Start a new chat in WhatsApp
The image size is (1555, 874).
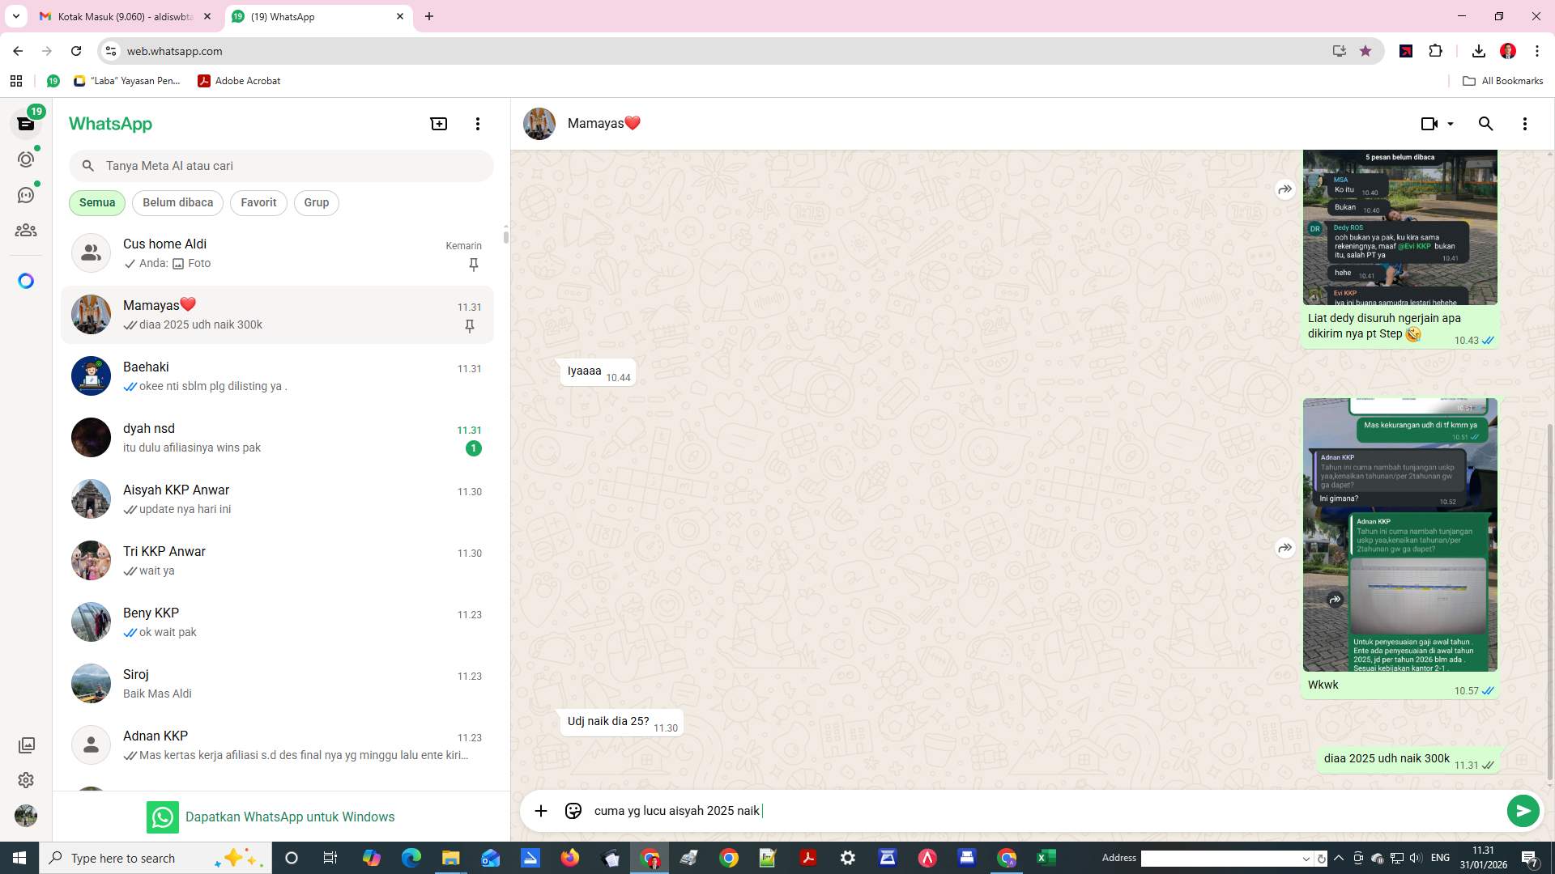point(438,123)
